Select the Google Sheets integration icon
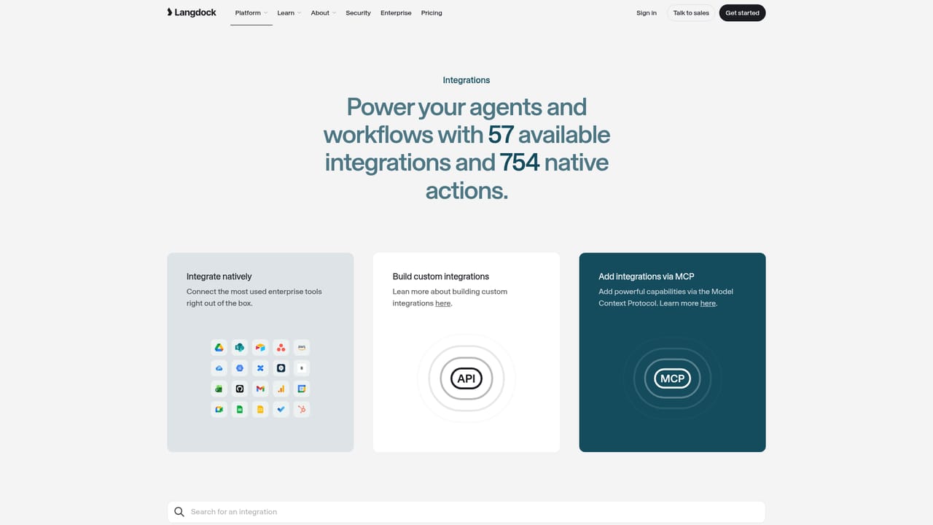933x525 pixels. click(239, 410)
